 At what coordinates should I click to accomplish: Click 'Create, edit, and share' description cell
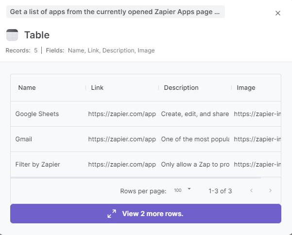point(195,114)
